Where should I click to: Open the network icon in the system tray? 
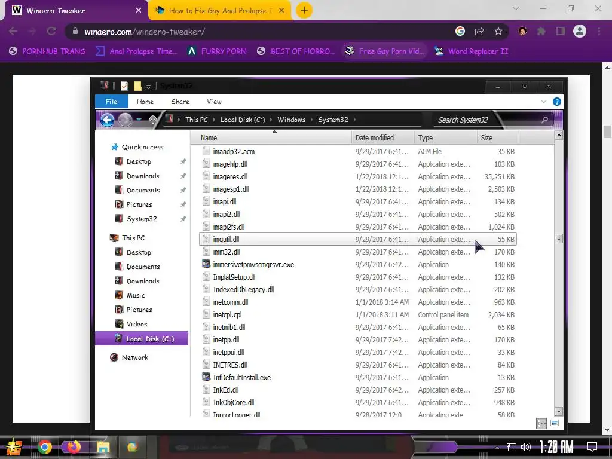[x=512, y=447]
